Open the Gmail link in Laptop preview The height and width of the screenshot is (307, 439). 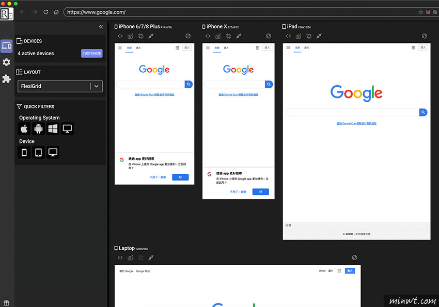[x=322, y=271]
